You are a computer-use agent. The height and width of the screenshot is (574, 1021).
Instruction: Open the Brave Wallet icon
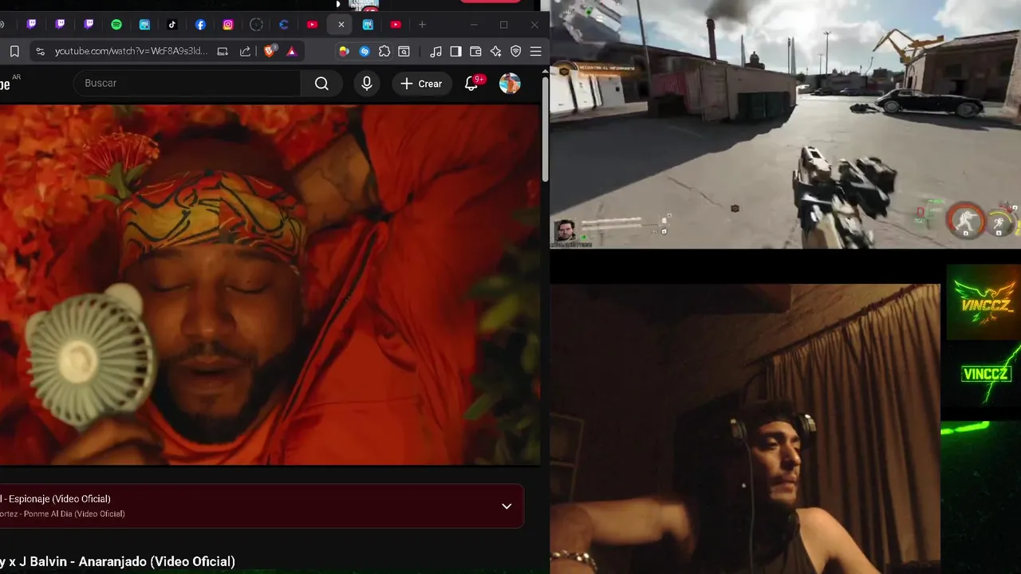[475, 51]
